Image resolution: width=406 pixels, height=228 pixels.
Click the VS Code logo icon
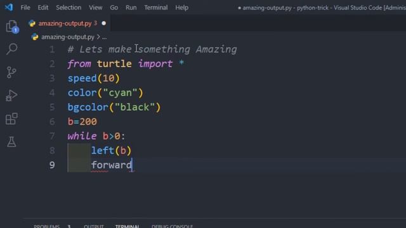point(9,7)
